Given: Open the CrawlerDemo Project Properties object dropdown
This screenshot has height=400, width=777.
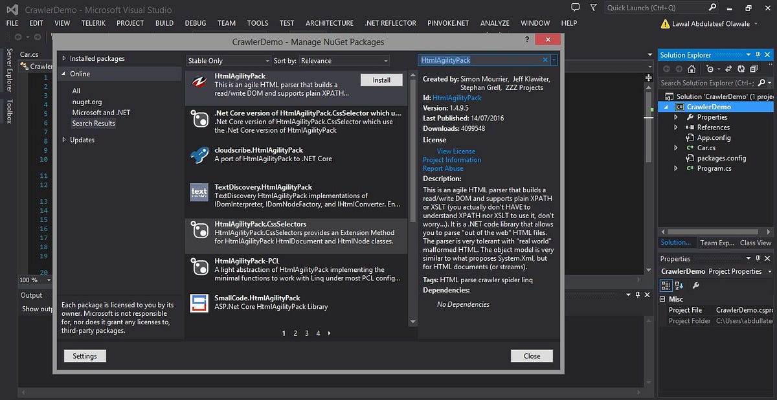Looking at the screenshot, I should pos(769,272).
